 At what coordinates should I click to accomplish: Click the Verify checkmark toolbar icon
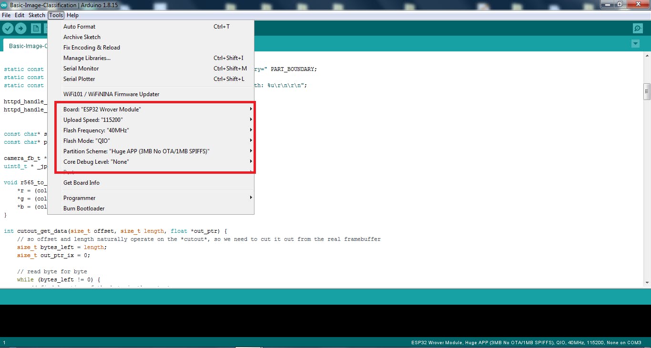pos(8,29)
